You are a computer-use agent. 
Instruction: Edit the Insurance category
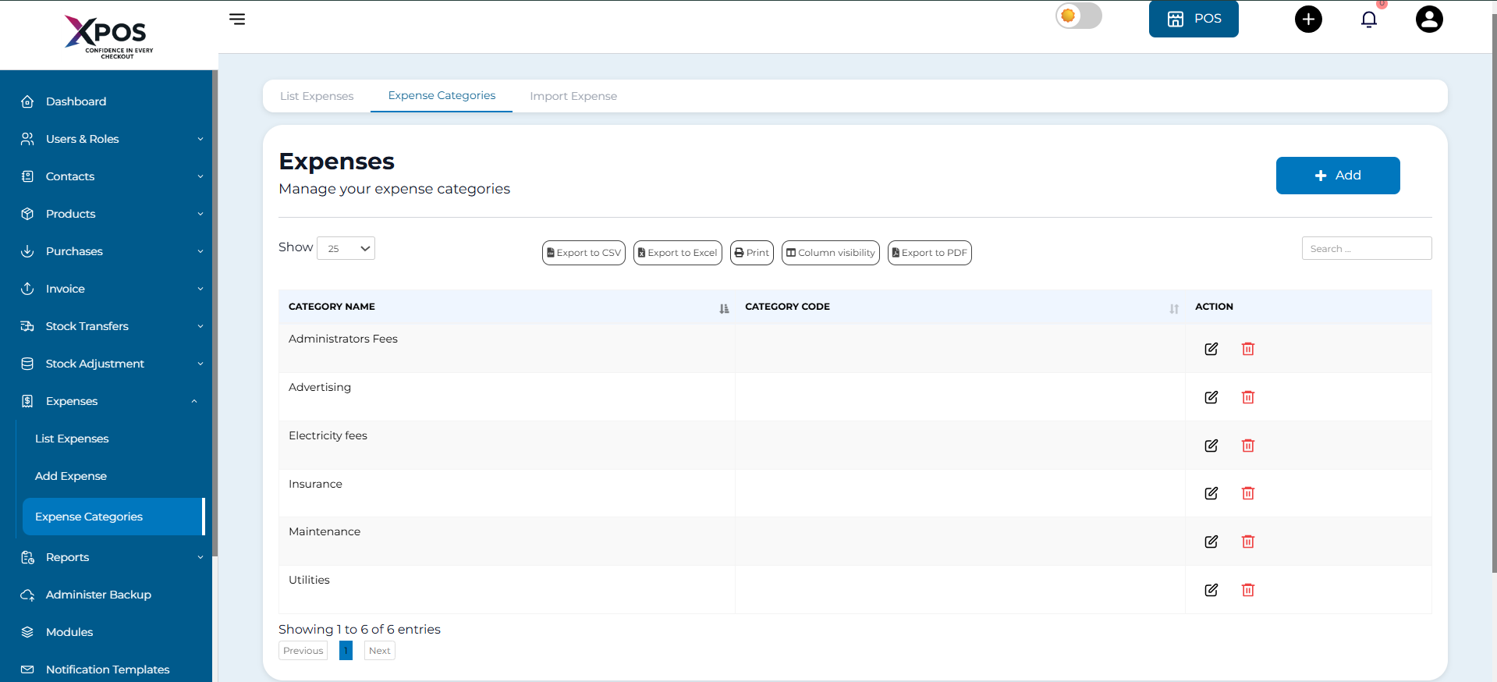pos(1211,493)
